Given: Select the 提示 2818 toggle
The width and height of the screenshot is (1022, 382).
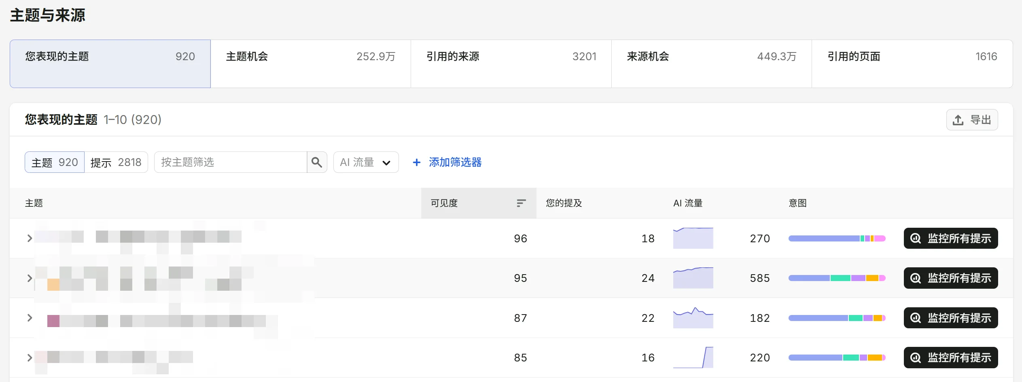Looking at the screenshot, I should click(x=116, y=162).
